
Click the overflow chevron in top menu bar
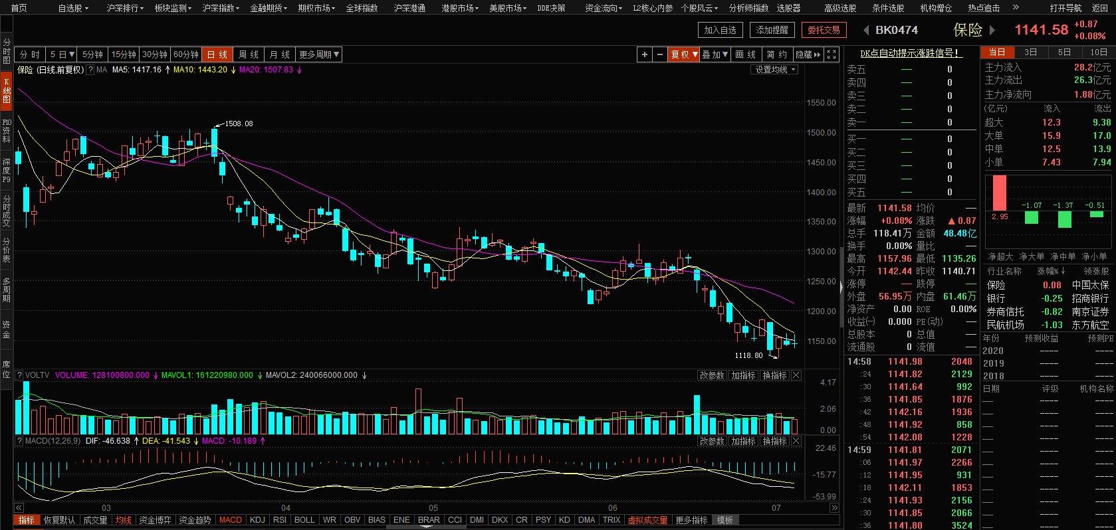point(1016,7)
